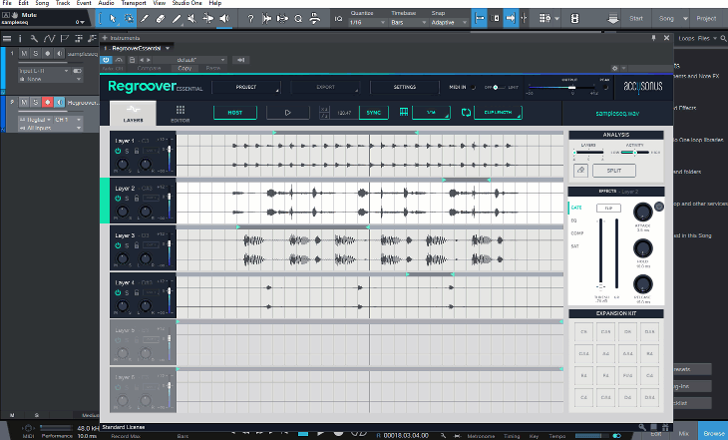Adjust the gate Attack knob

(642, 213)
